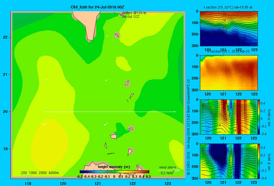Select the vel. E (m/s) axis label
274x186 pixels.
click(x=269, y=162)
